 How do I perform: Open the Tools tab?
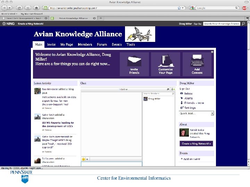131,45
